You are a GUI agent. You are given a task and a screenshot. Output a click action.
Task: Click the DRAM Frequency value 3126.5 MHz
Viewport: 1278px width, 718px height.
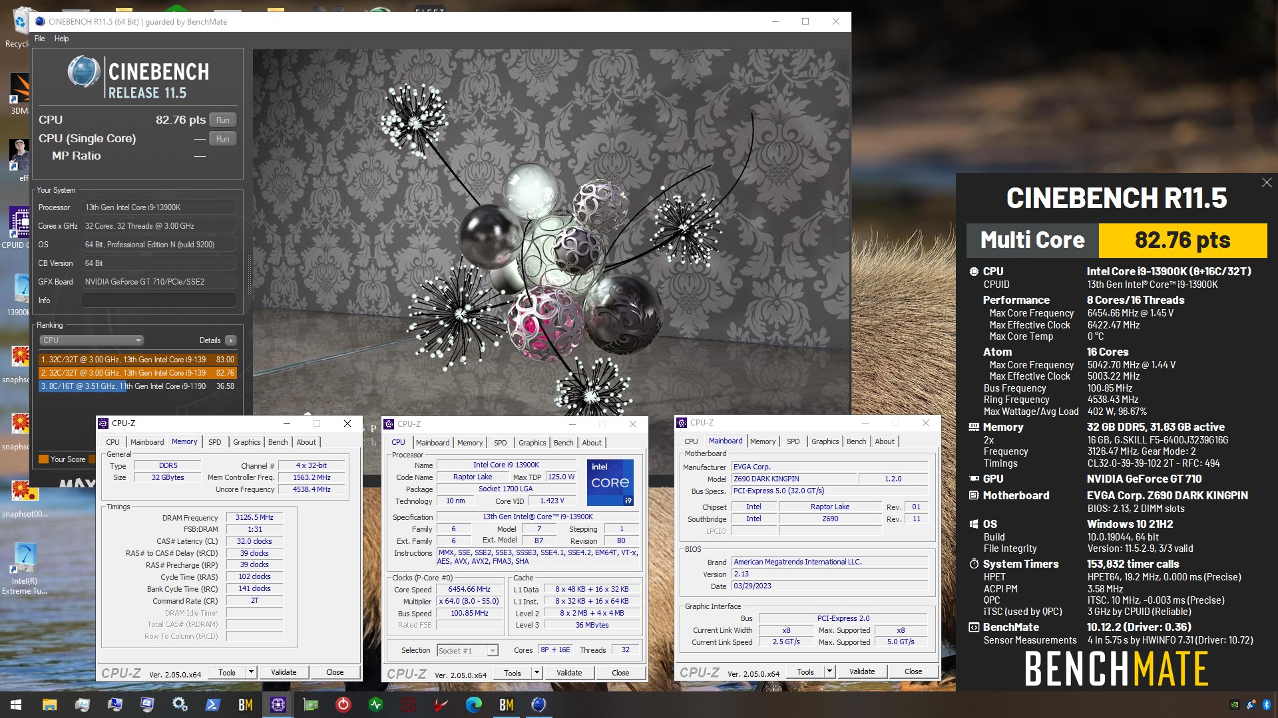[x=254, y=518]
